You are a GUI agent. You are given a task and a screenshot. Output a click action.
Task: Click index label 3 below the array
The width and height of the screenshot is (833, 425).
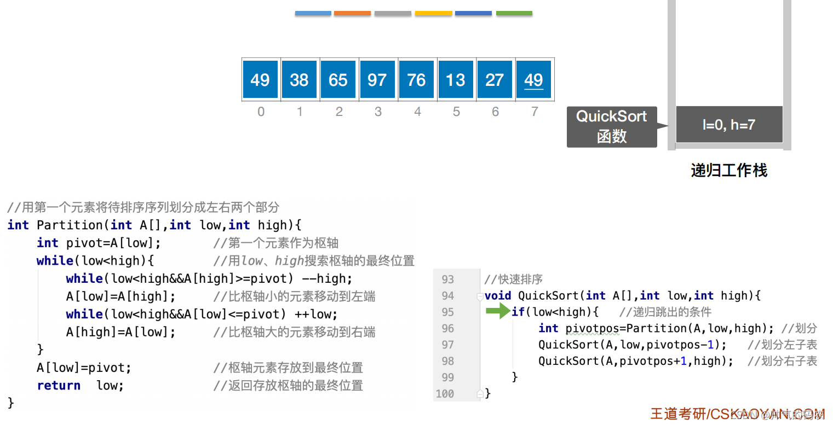(x=378, y=112)
